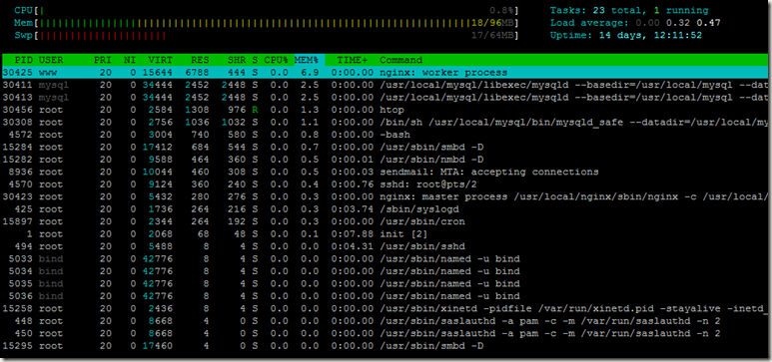Click the 0:07.88 time value

click(353, 234)
